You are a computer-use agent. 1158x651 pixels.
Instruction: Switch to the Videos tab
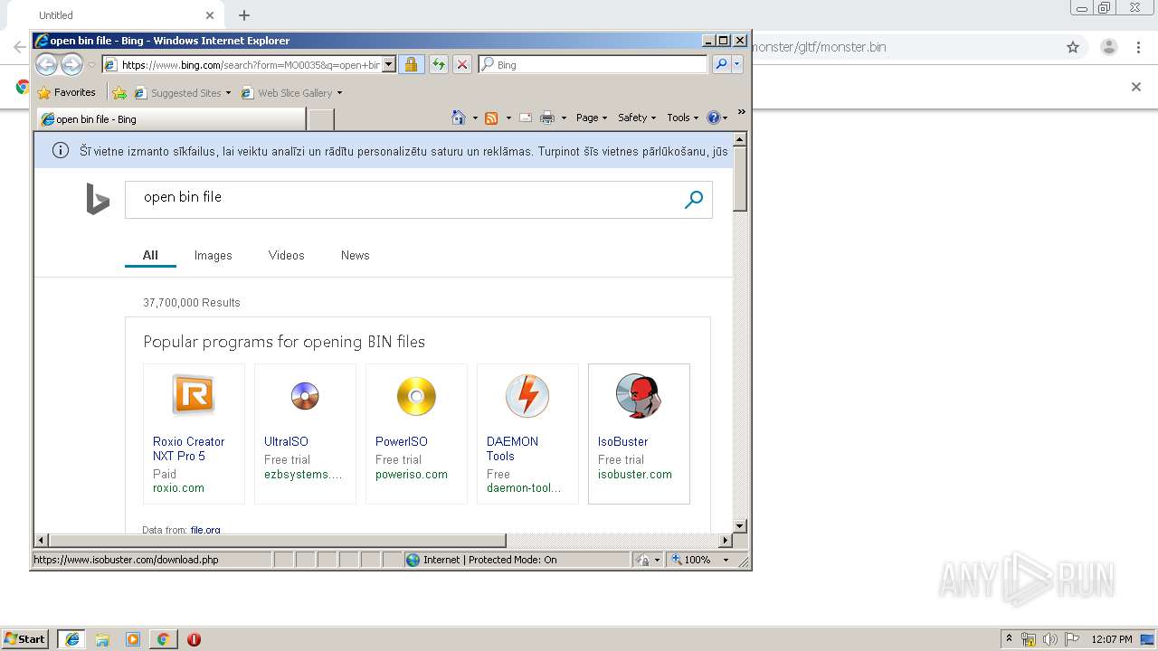pyautogui.click(x=286, y=255)
